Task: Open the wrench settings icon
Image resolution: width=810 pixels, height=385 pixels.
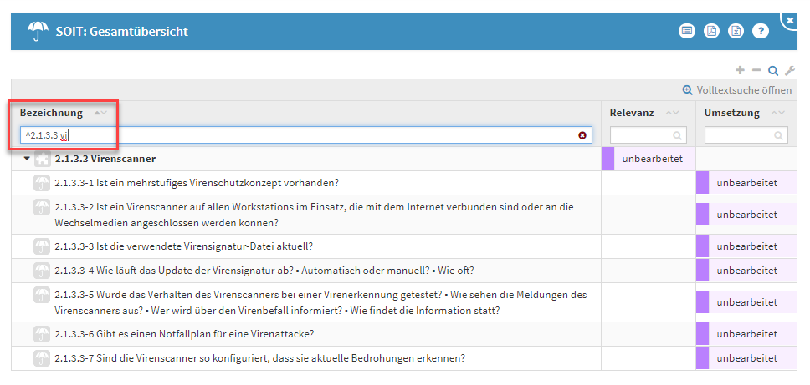Action: point(789,71)
